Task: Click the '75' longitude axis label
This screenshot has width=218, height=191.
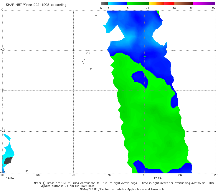Action: coord(109,175)
